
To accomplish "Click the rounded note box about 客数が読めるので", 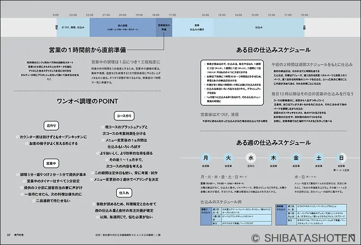I will coord(232,83).
